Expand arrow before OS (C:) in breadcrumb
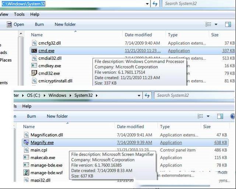 coord(23,95)
